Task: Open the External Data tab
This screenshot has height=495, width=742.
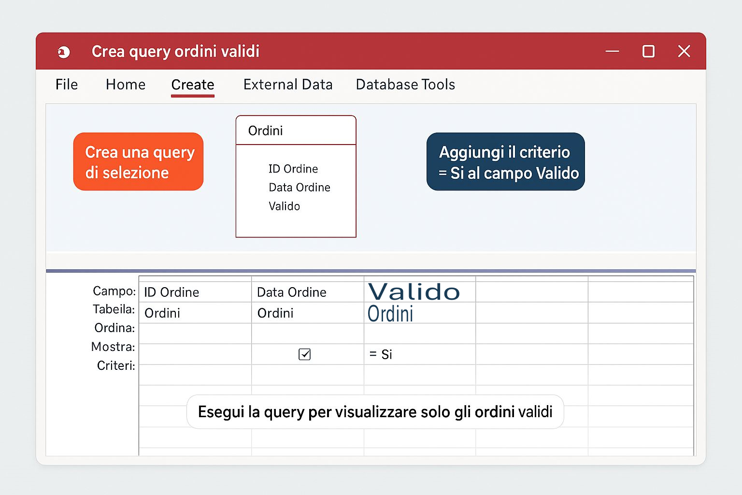Action: click(x=288, y=85)
